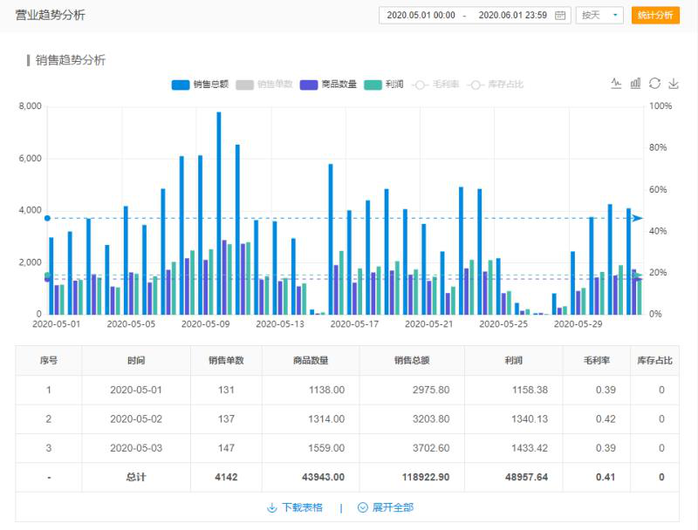This screenshot has width=698, height=530.
Task: Click blue average line start marker
Action: tap(47, 218)
